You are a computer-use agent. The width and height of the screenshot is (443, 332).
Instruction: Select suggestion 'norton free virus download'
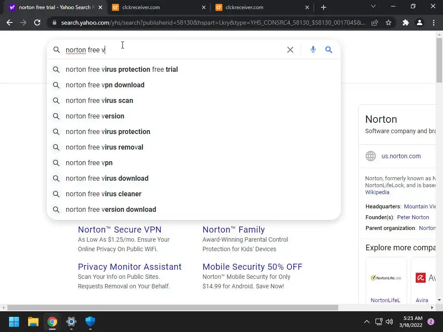click(194, 179)
